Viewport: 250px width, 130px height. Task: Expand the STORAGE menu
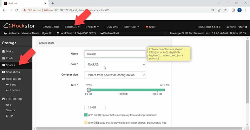tap(72, 27)
